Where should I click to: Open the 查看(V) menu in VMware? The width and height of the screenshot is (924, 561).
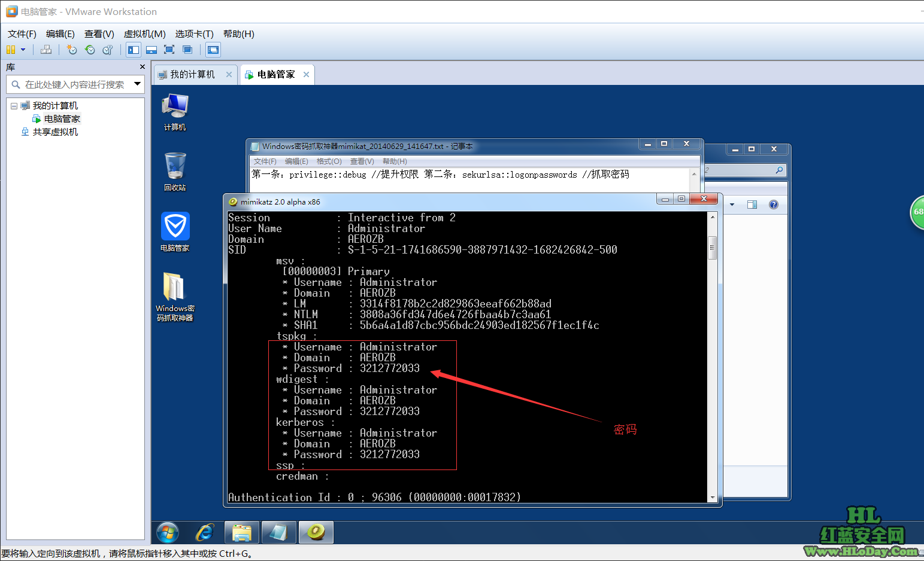(99, 34)
